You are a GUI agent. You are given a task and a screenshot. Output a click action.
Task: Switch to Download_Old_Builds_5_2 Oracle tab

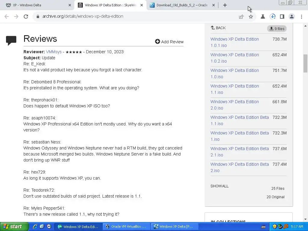tap(182, 5)
